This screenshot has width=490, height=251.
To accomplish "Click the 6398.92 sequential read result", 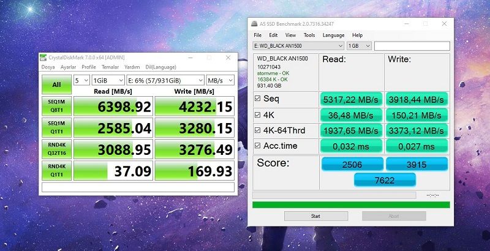I will point(113,106).
